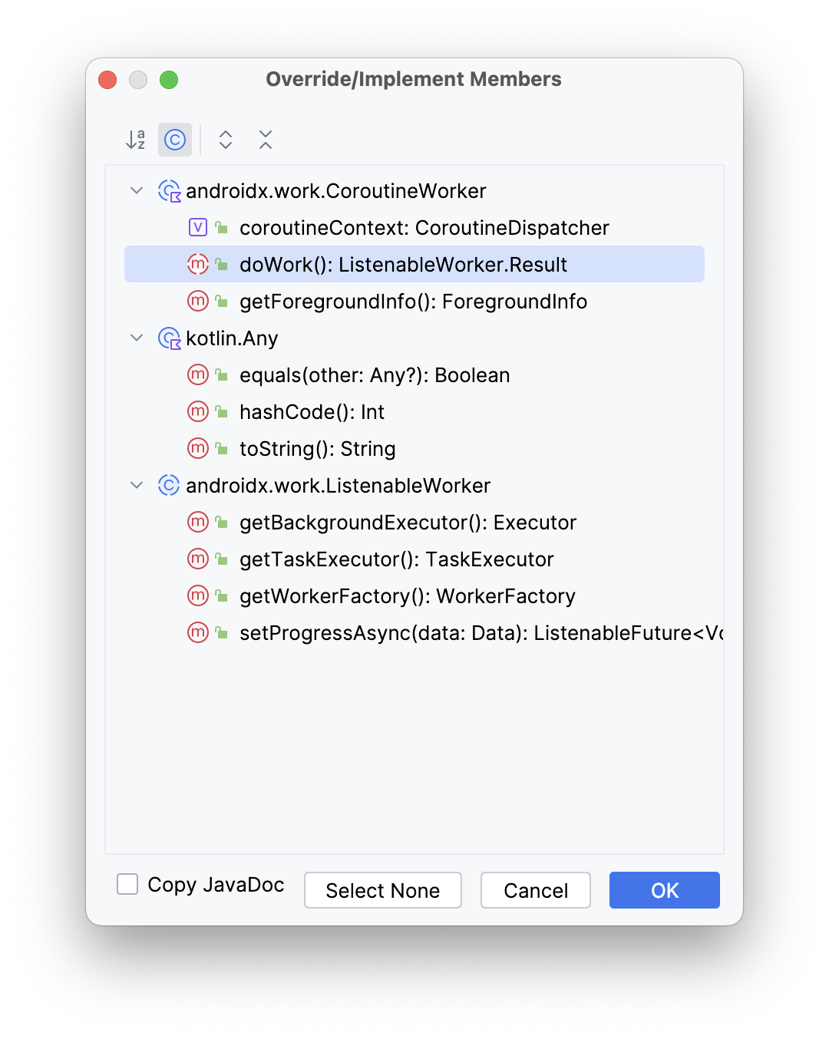Viewport: 829px width, 1039px height.
Task: Expand all tree nodes via toolbar icon
Action: [225, 139]
